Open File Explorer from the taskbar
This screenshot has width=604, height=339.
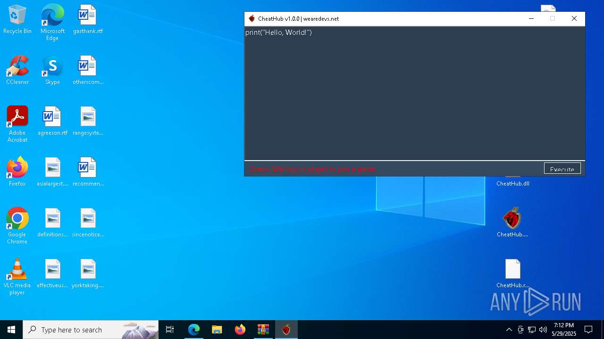217,330
